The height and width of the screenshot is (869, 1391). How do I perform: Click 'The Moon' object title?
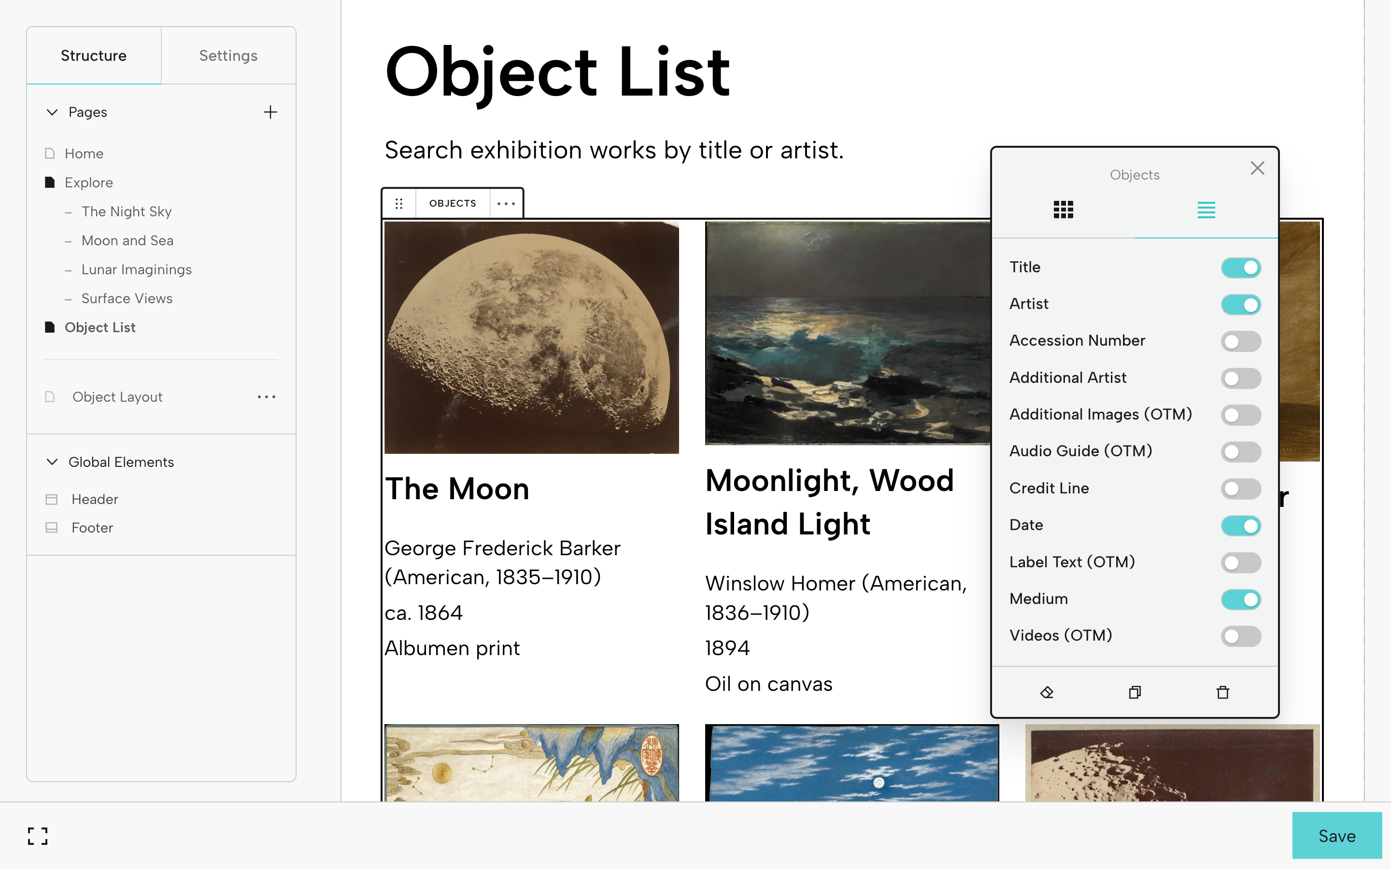pos(457,489)
